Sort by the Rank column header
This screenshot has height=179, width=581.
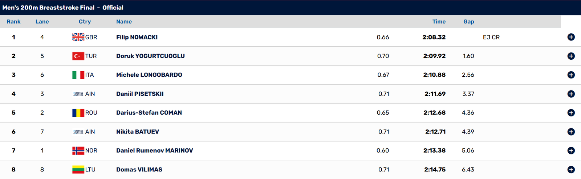click(x=13, y=22)
